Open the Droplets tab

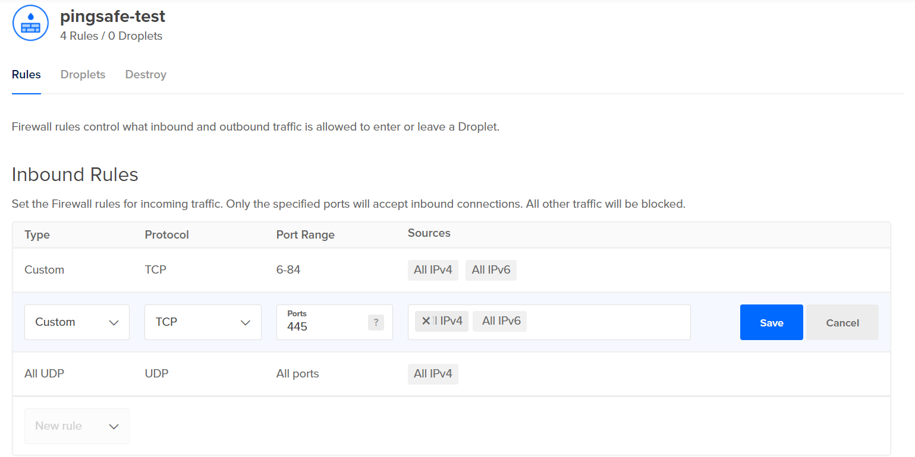pos(83,75)
